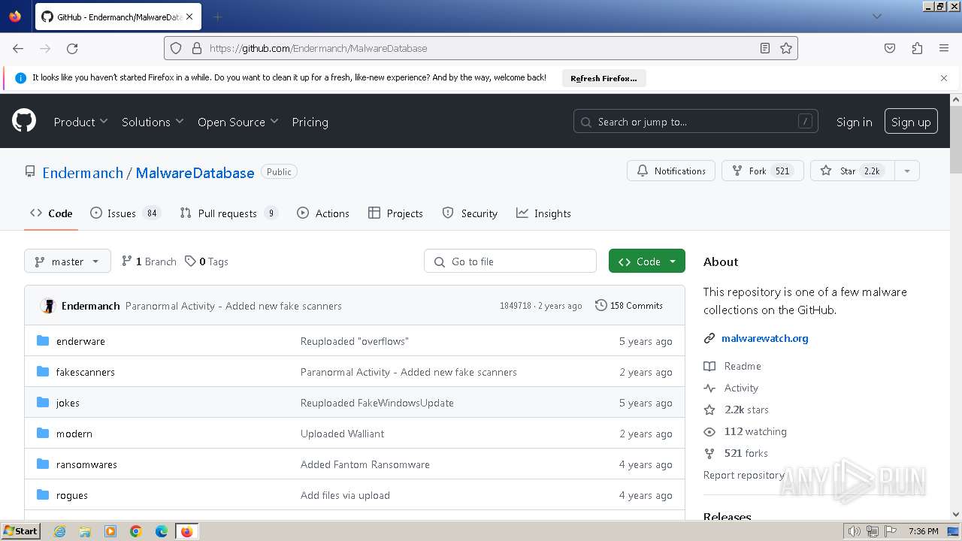
Task: Open the Actions tab
Action: click(x=323, y=213)
